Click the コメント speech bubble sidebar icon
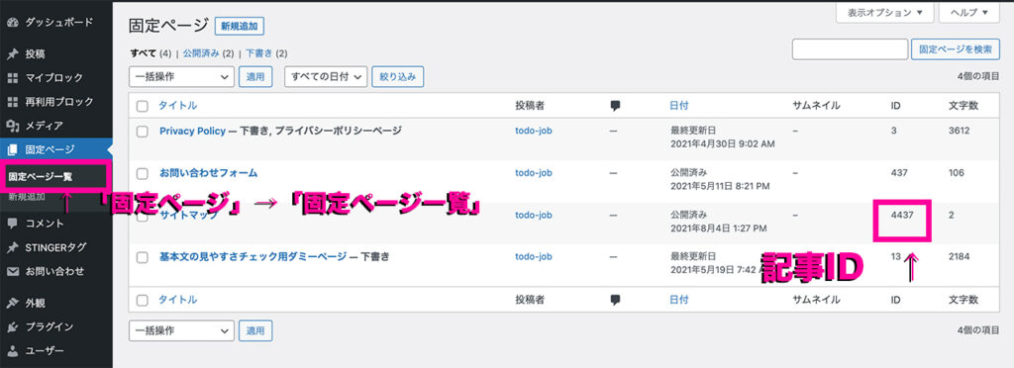The width and height of the screenshot is (1014, 368). tap(12, 224)
